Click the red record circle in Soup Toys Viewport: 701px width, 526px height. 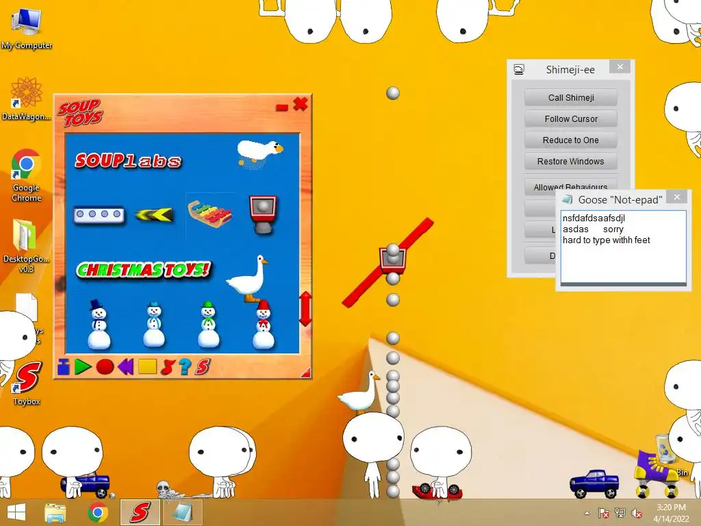[x=105, y=367]
